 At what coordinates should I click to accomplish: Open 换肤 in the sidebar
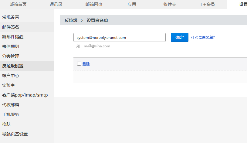coord(6,124)
